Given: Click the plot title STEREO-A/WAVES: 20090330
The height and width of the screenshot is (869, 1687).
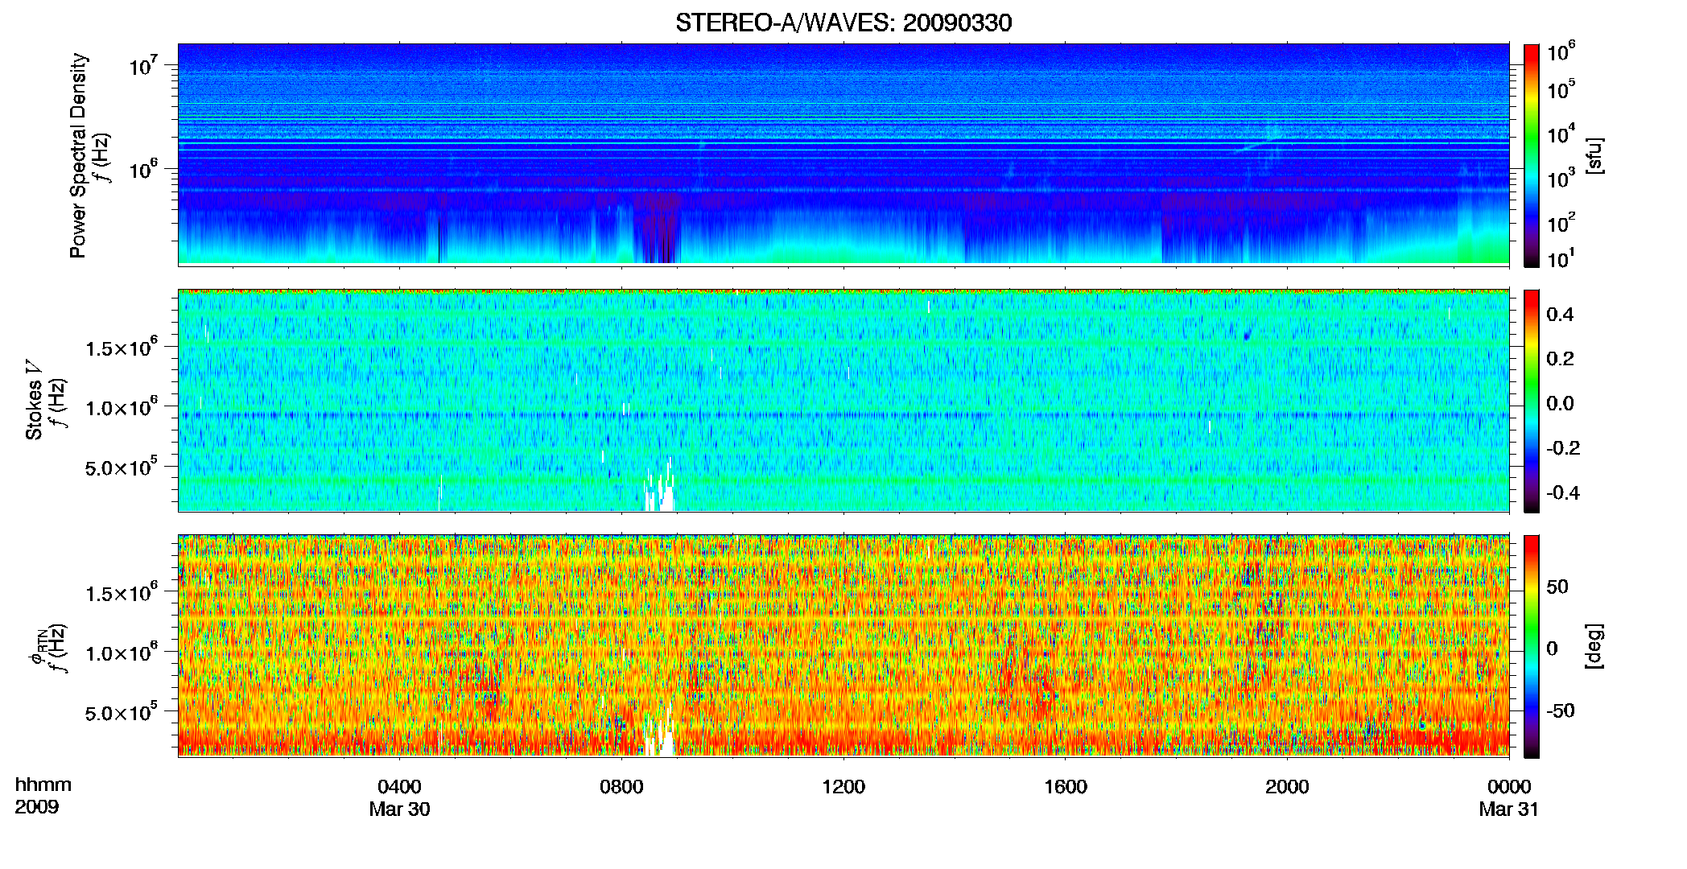Looking at the screenshot, I should pos(843,23).
